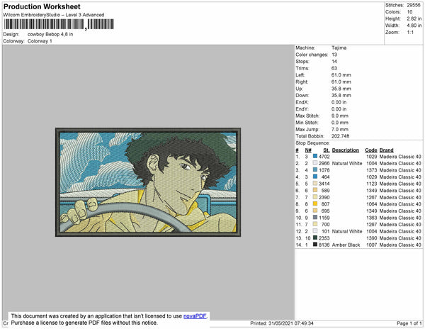This screenshot has height=329, width=425.
Task: Select code 1363 in stop 10 row
Action: pyautogui.click(x=372, y=218)
